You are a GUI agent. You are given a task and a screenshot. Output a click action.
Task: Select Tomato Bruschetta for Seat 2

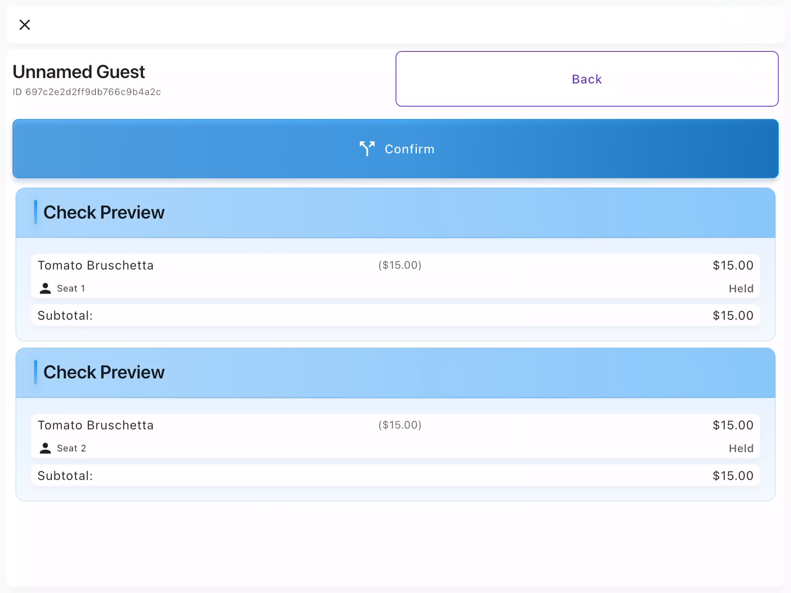point(95,425)
